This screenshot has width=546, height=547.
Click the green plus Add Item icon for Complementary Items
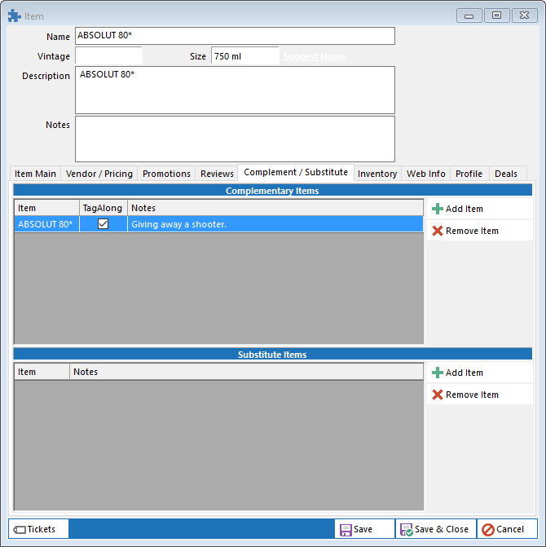click(x=438, y=209)
